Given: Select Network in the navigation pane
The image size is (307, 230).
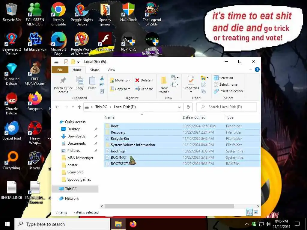Looking at the screenshot, I should (x=72, y=199).
